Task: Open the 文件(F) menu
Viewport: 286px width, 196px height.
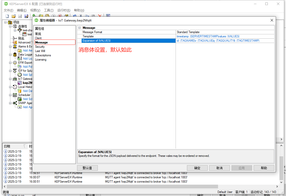Action: pyautogui.click(x=9, y=10)
